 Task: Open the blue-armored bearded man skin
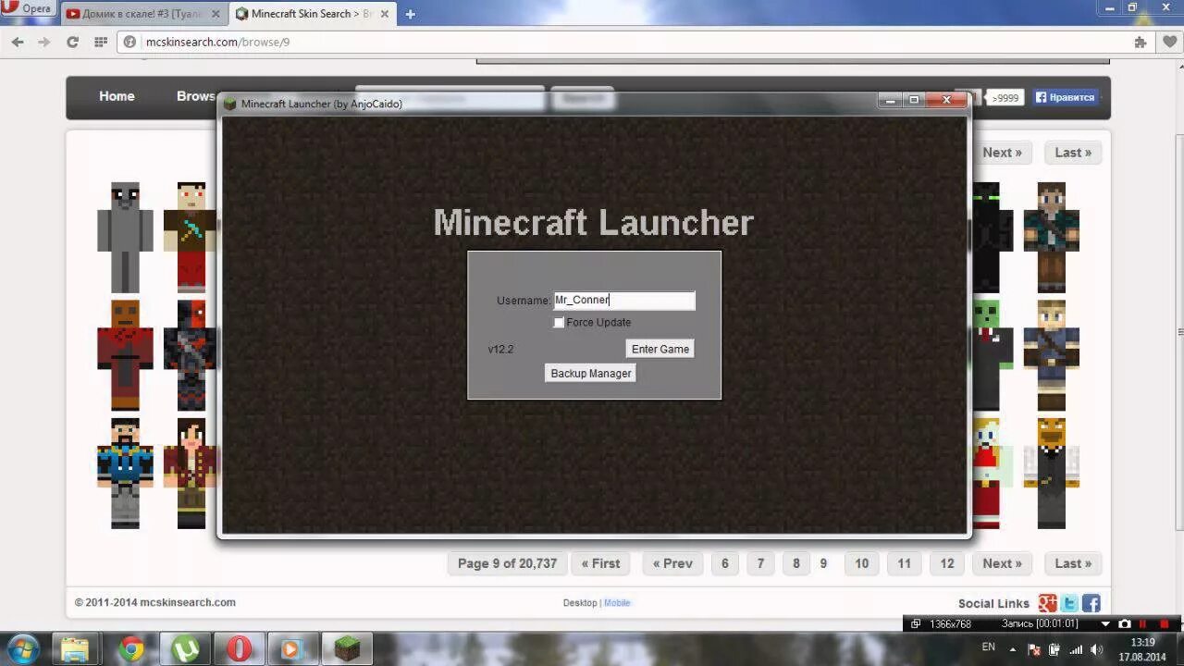[x=125, y=474]
